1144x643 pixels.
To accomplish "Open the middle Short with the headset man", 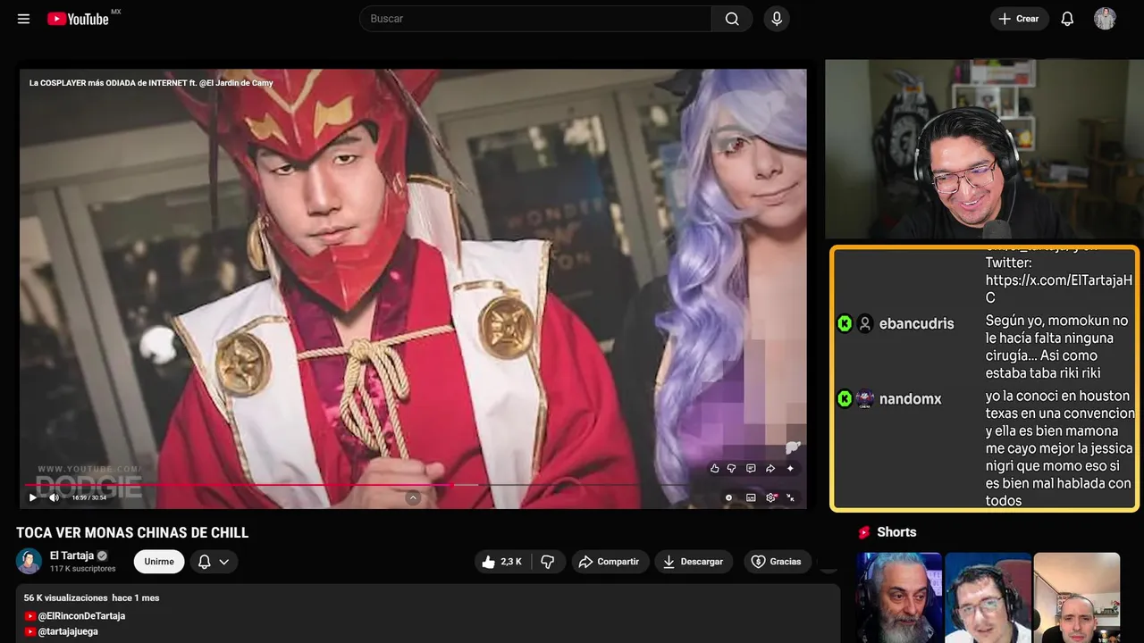I will (988, 597).
